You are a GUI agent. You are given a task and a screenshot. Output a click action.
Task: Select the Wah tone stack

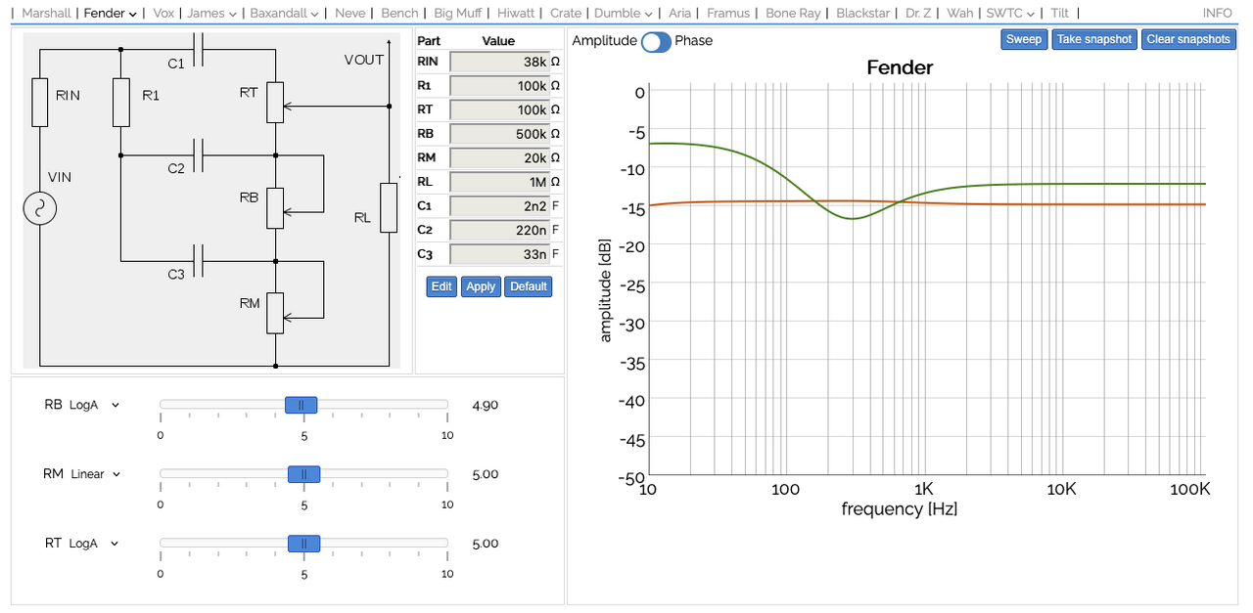point(959,14)
